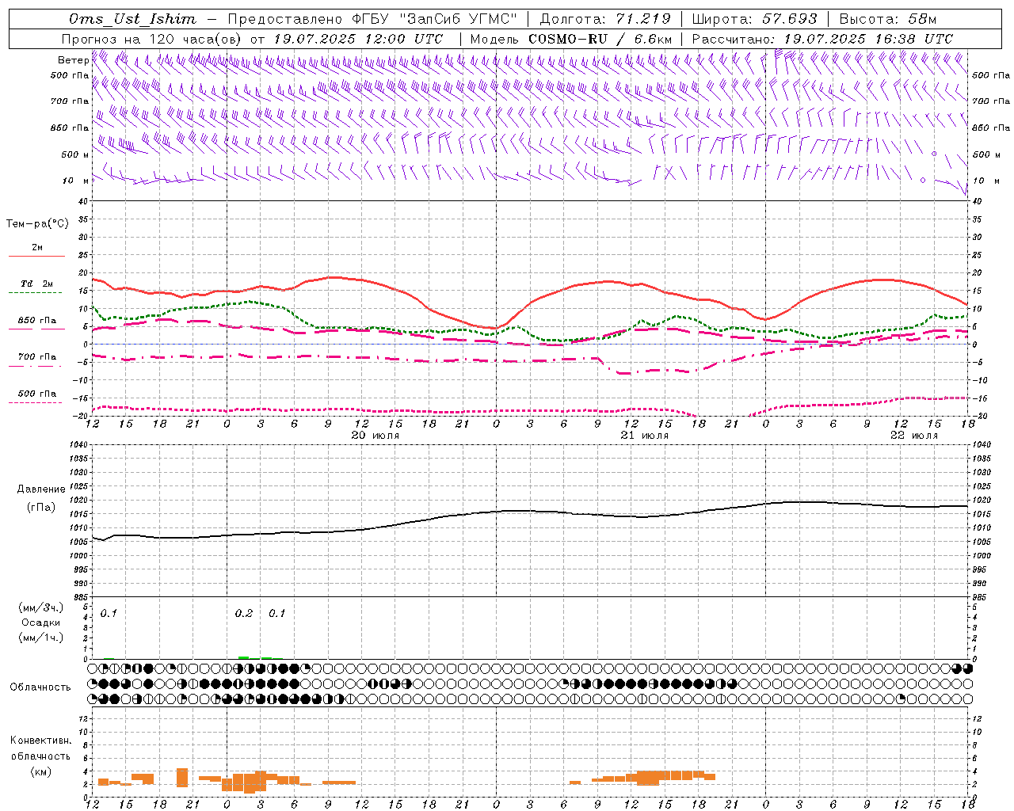Click the 500 гПа temperature legend entry
Image resolution: width=1014 pixels, height=811 pixels.
pos(37,394)
